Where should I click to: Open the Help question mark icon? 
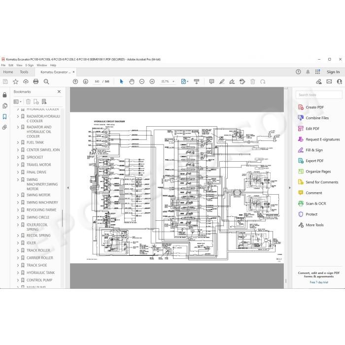point(298,72)
